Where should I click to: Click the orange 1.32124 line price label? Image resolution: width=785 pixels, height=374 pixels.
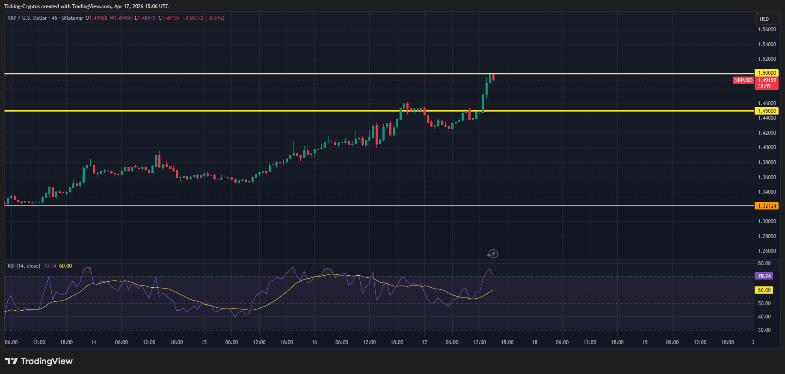point(767,206)
